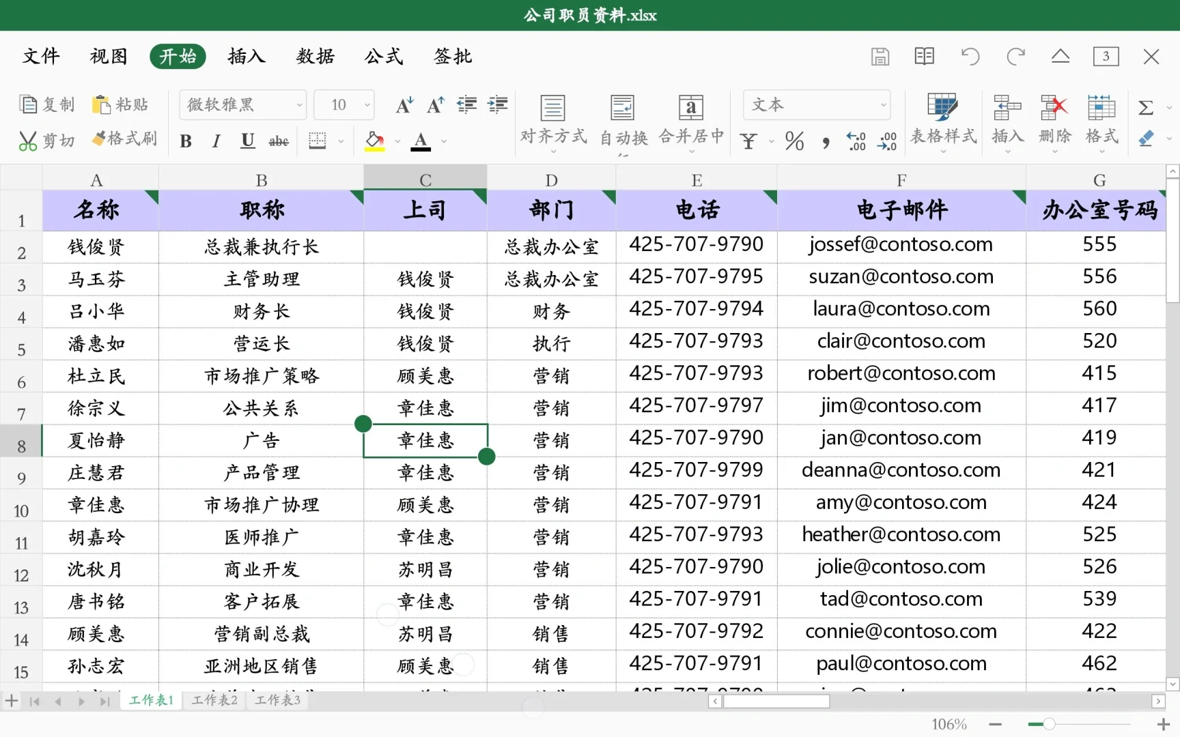Screen dimensions: 1180x737
Task: Toggle italic formatting
Action: [x=216, y=141]
